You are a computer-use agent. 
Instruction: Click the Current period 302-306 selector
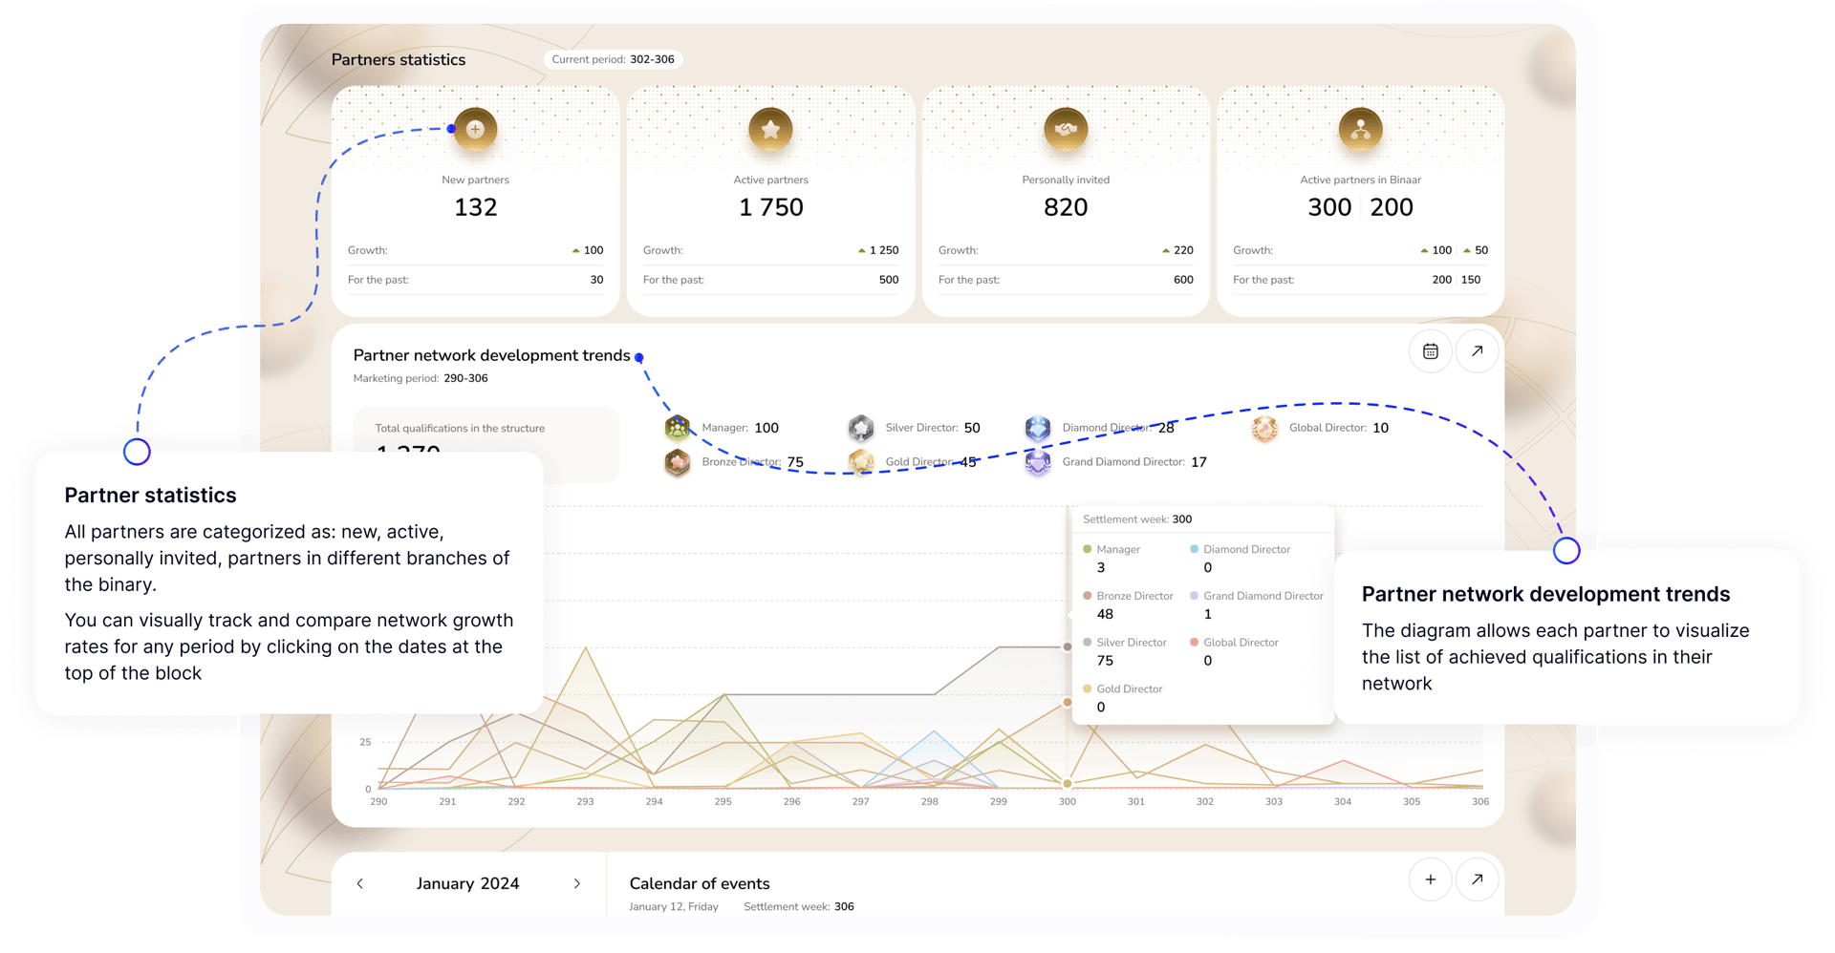click(613, 59)
